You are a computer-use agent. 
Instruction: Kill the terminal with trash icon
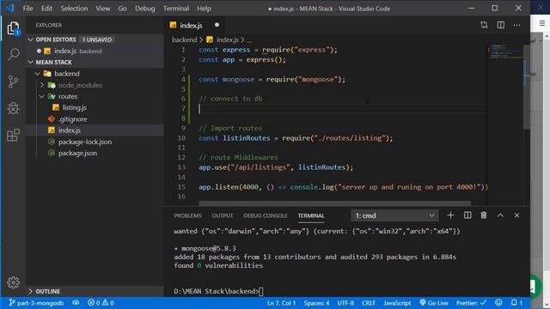point(484,215)
